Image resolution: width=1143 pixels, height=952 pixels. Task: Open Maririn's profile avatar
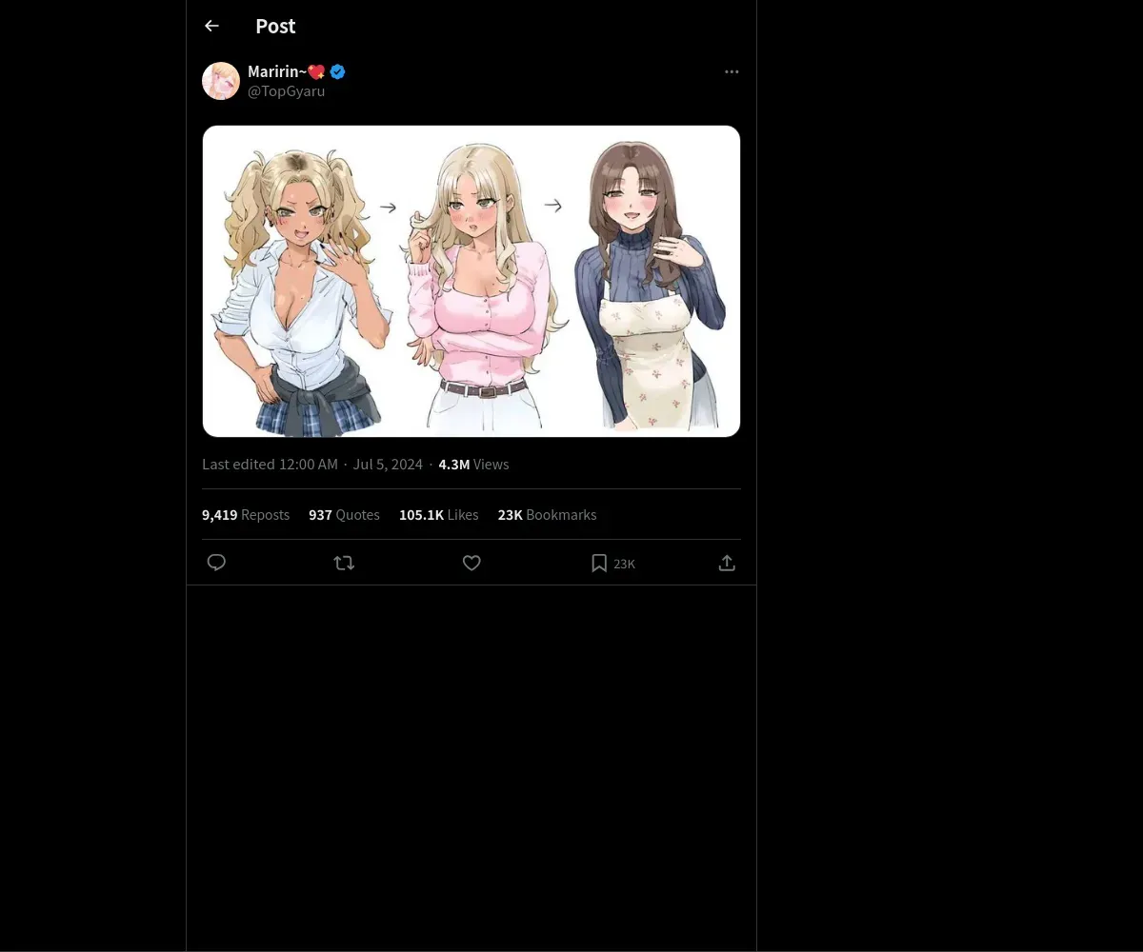[221, 81]
